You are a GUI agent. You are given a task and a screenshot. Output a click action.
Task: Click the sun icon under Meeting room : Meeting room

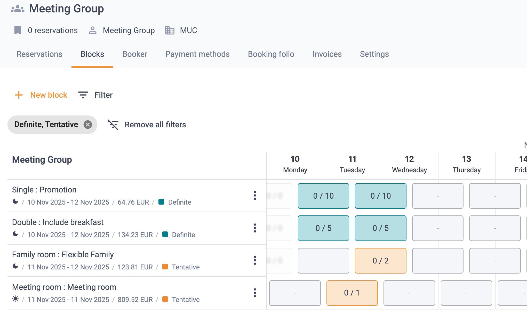pyautogui.click(x=15, y=299)
